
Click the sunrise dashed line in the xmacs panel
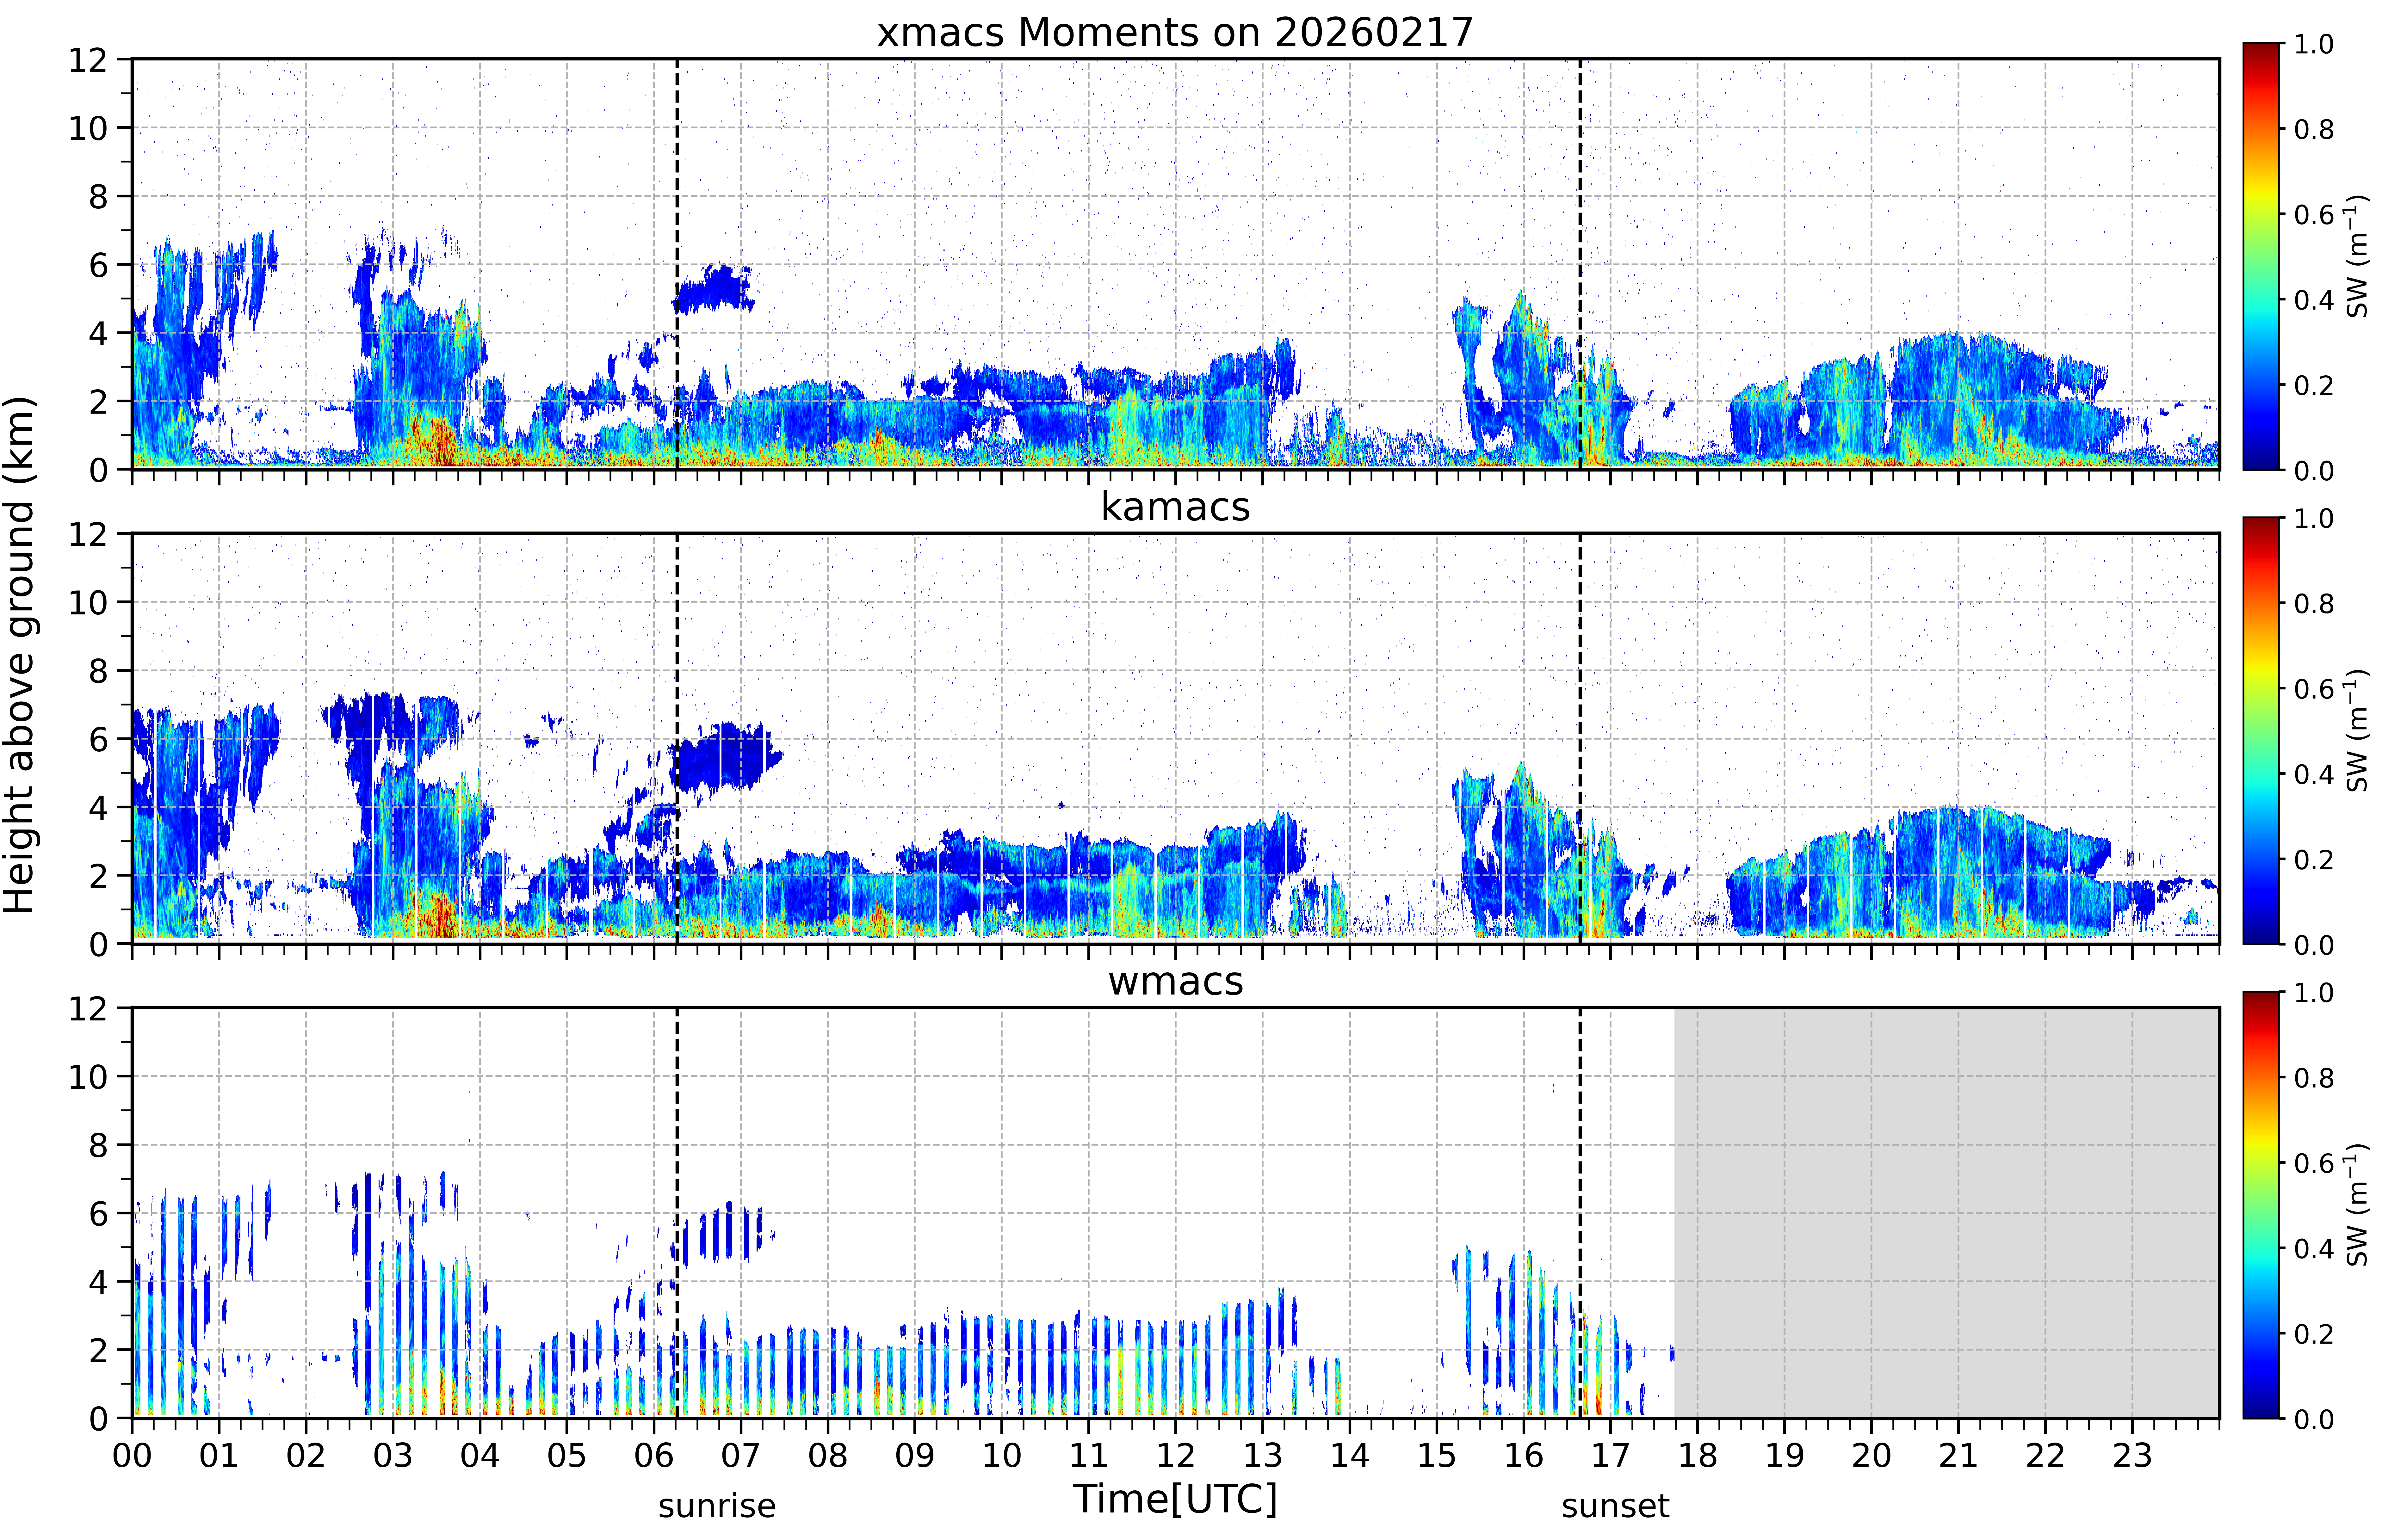click(x=677, y=264)
